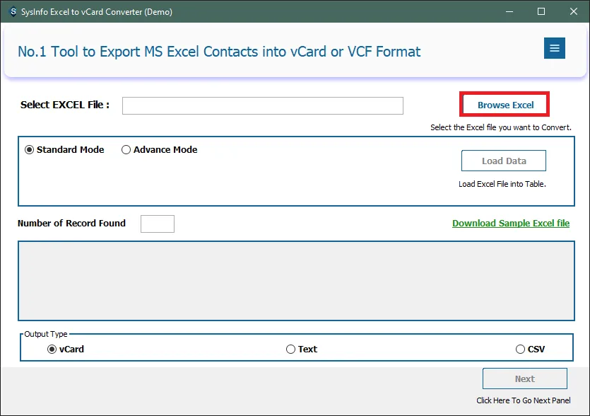This screenshot has height=416, width=590.
Task: Click the Output Type group label
Action: pyautogui.click(x=47, y=334)
